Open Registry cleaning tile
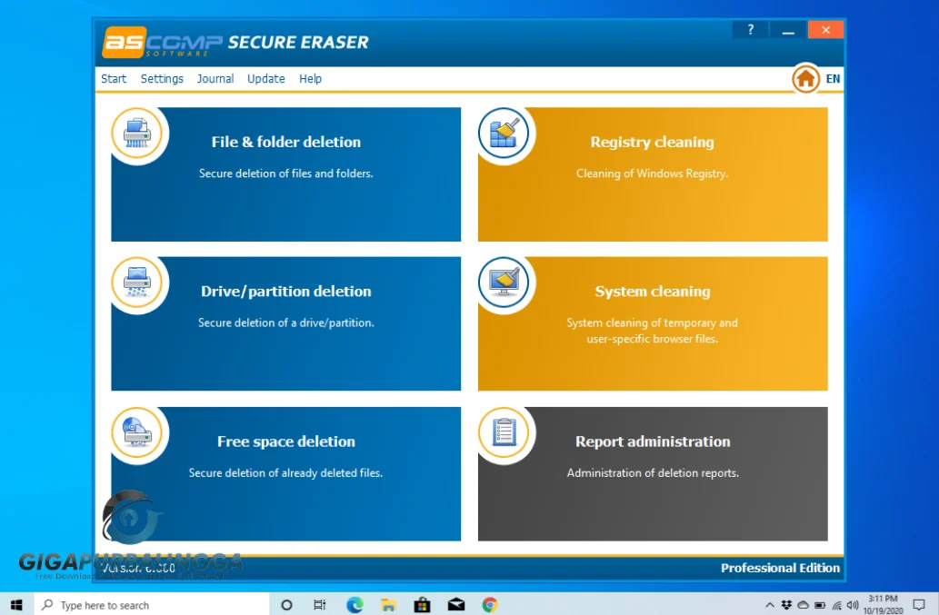This screenshot has height=615, width=939. coord(653,174)
